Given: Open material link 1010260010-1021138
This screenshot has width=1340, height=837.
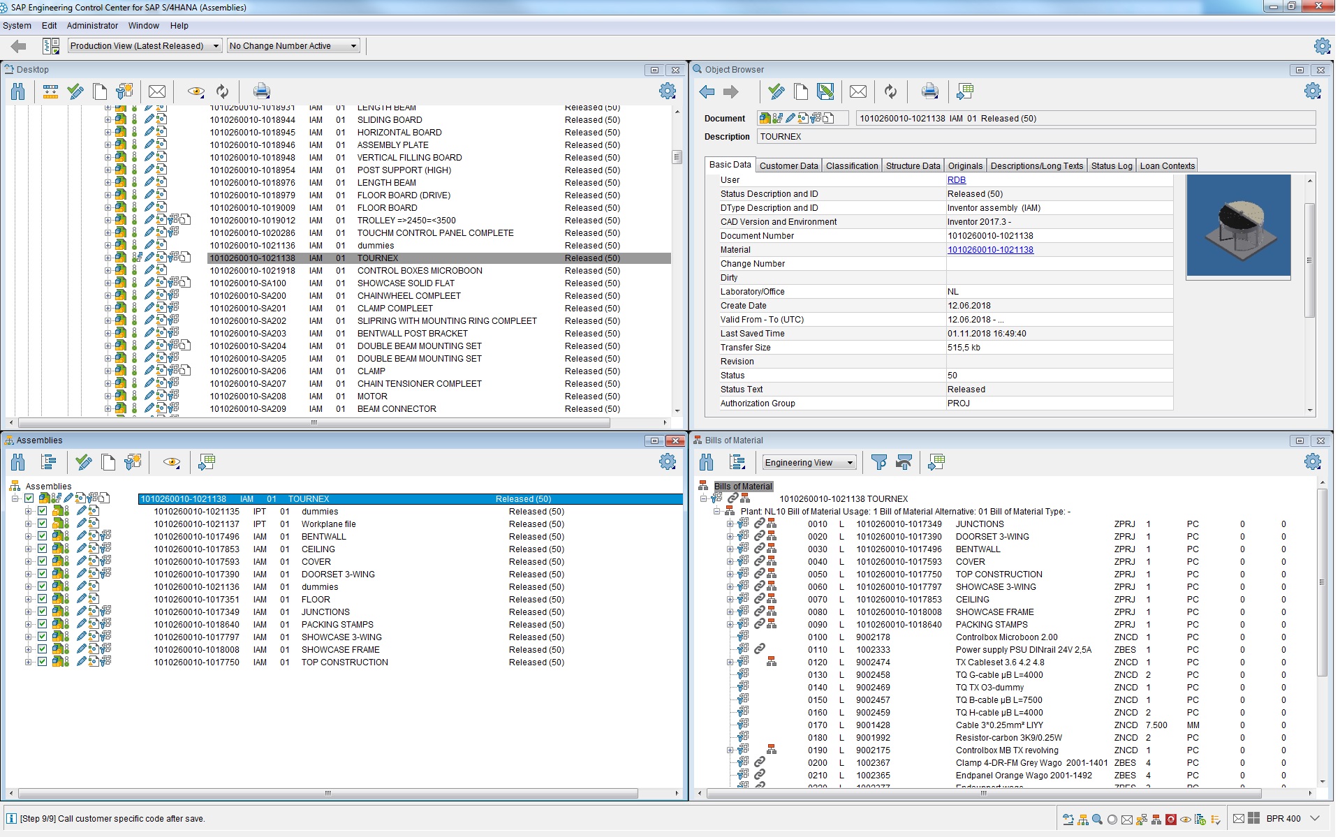Looking at the screenshot, I should pos(989,250).
